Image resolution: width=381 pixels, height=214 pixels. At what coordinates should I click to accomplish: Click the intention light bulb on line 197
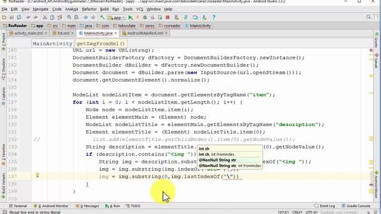click(38, 175)
